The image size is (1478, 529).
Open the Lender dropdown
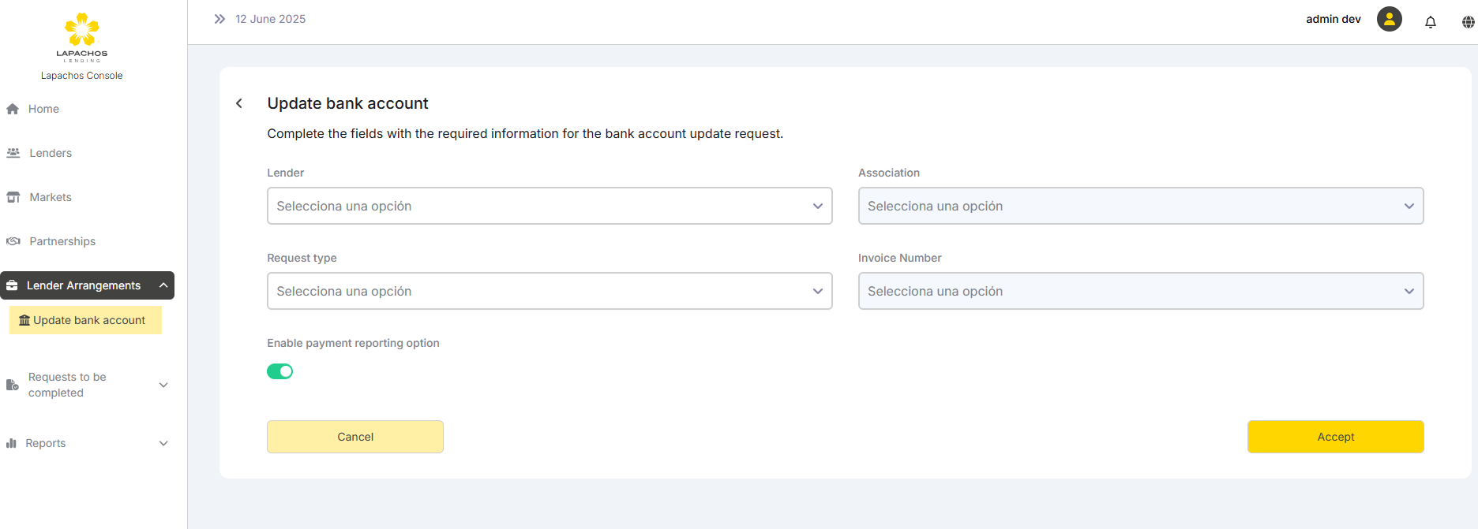pos(550,206)
